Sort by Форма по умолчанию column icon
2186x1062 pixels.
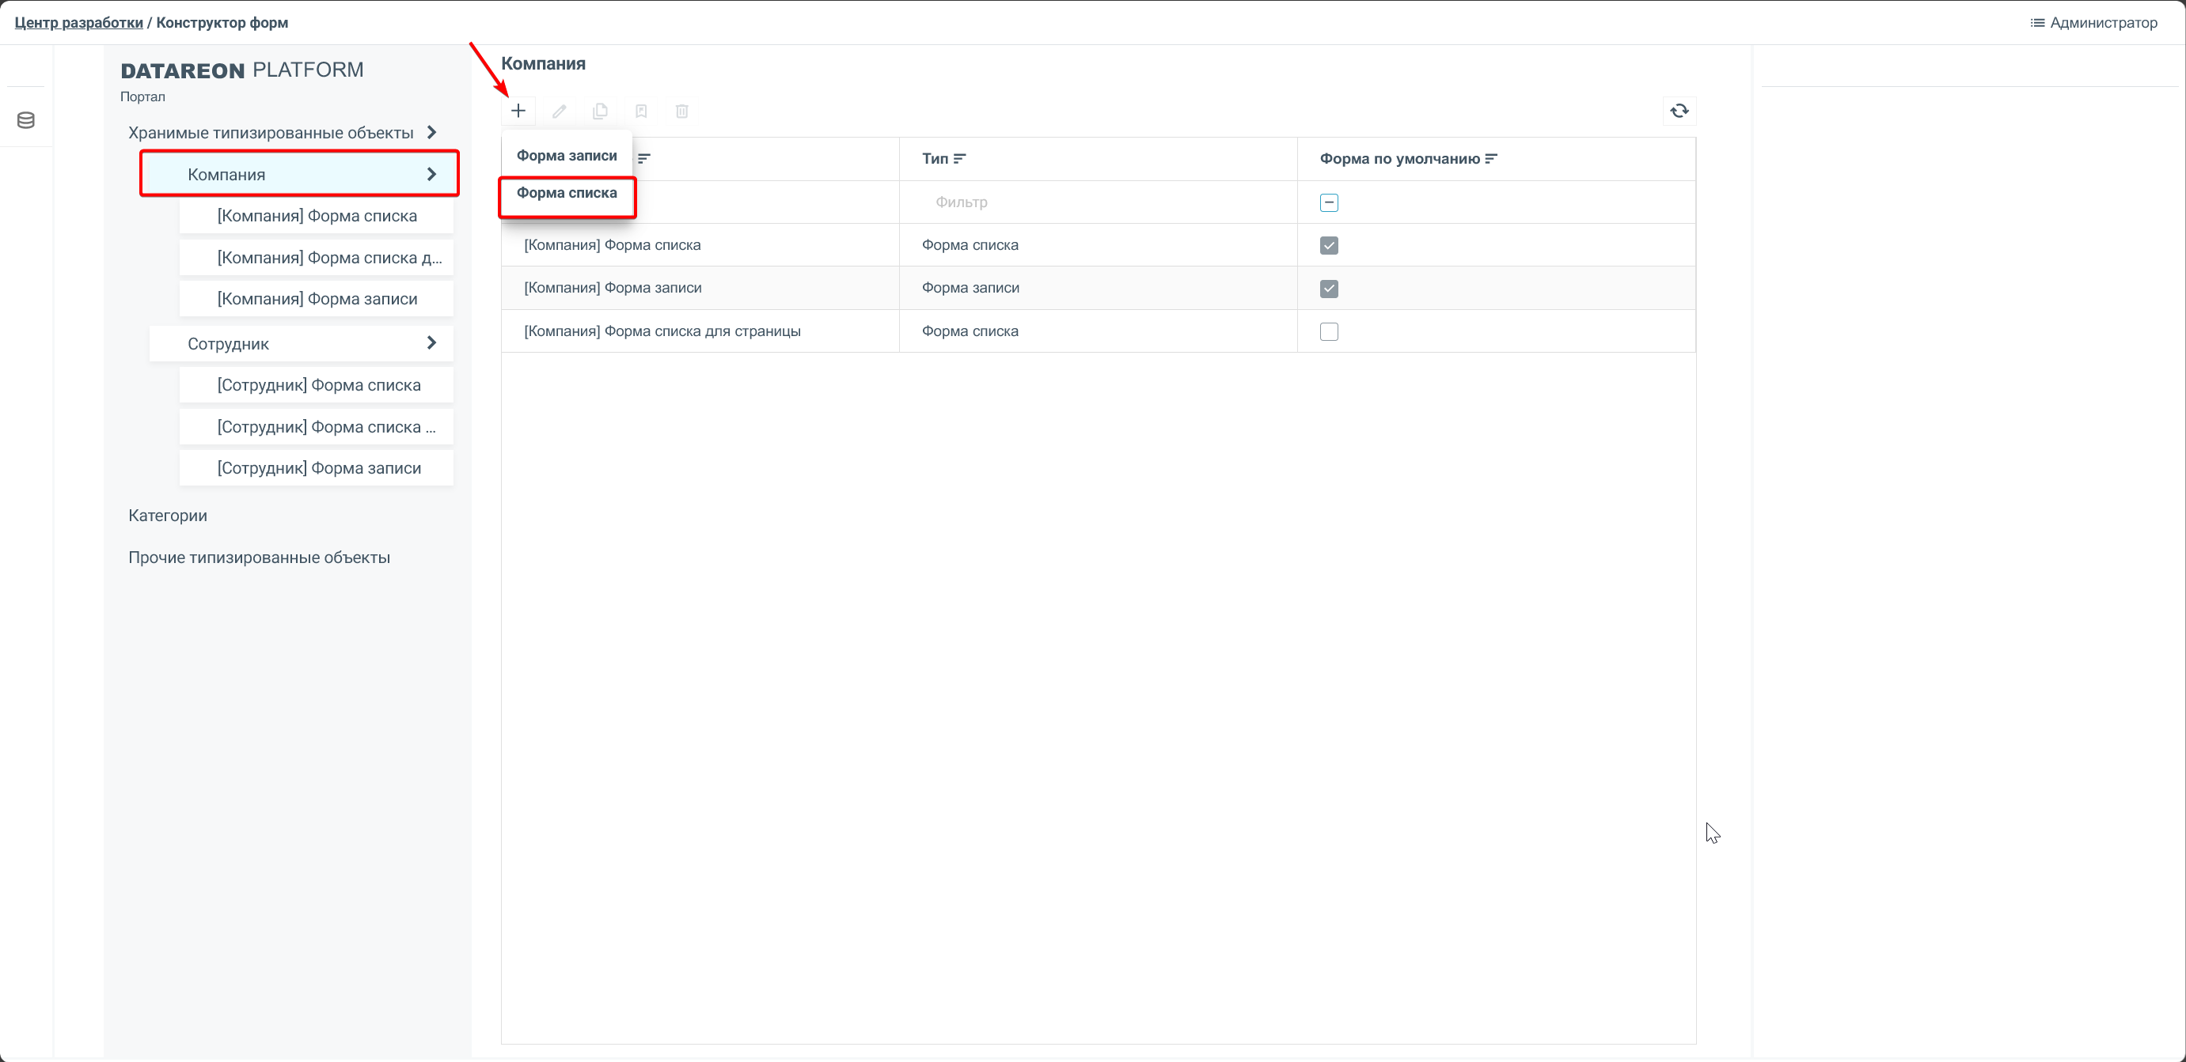(1491, 158)
